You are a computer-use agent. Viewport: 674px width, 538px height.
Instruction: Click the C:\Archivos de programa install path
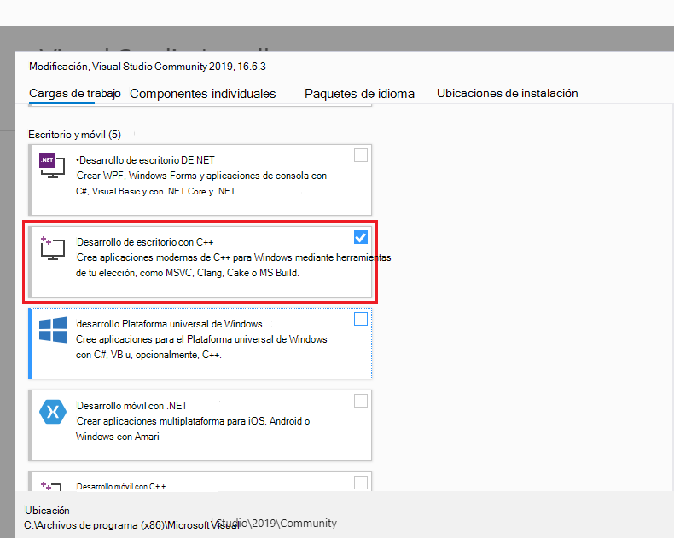[180, 524]
